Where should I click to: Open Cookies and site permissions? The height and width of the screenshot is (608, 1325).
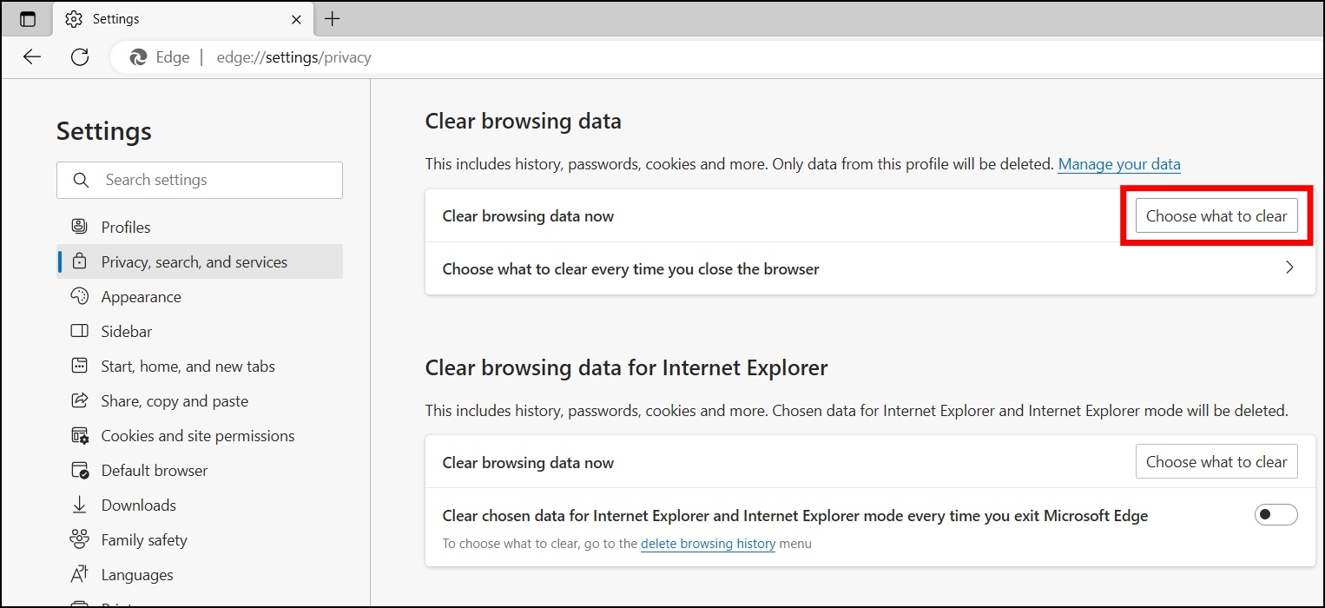click(200, 435)
